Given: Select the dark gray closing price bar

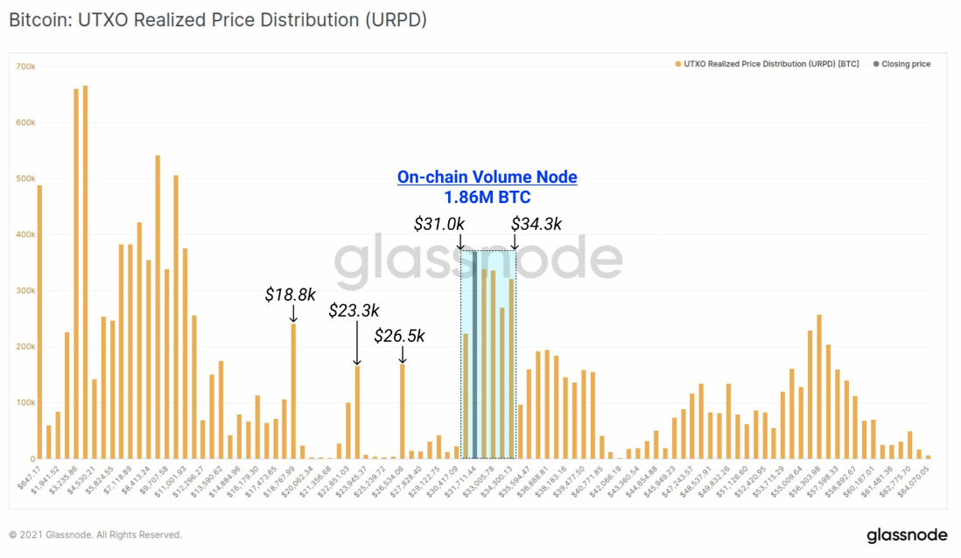Looking at the screenshot, I should 474,354.
